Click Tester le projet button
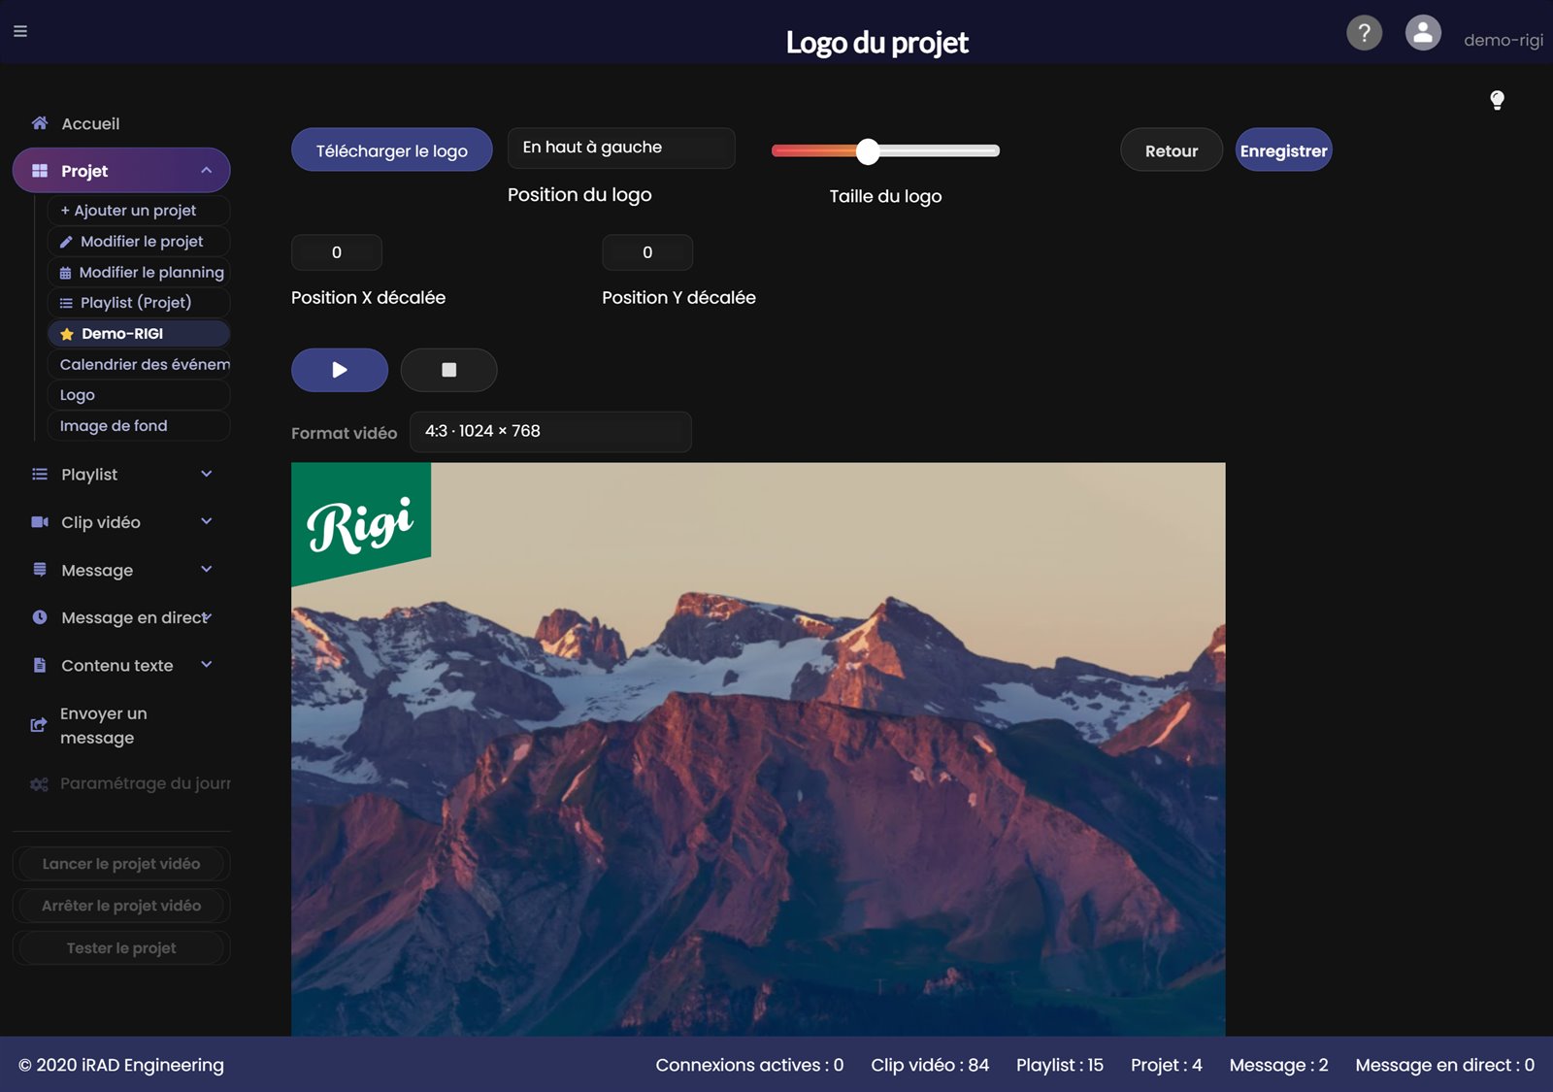This screenshot has height=1092, width=1553. [121, 948]
